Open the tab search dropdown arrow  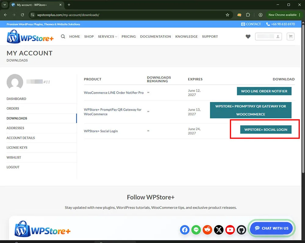(x=5, y=5)
